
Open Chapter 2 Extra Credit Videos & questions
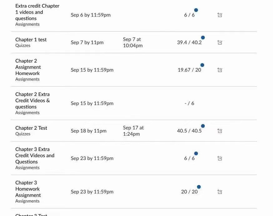pyautogui.click(x=32, y=100)
